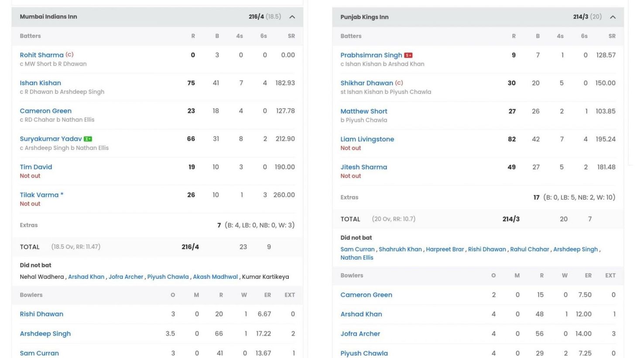Click the 216/4 total score header
Image resolution: width=637 pixels, height=358 pixels.
point(257,17)
